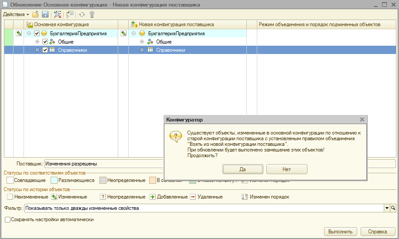Collapse БухгалтерияПредприятия node in left tree

(x=29, y=33)
